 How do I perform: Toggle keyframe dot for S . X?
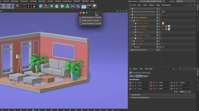151,83
